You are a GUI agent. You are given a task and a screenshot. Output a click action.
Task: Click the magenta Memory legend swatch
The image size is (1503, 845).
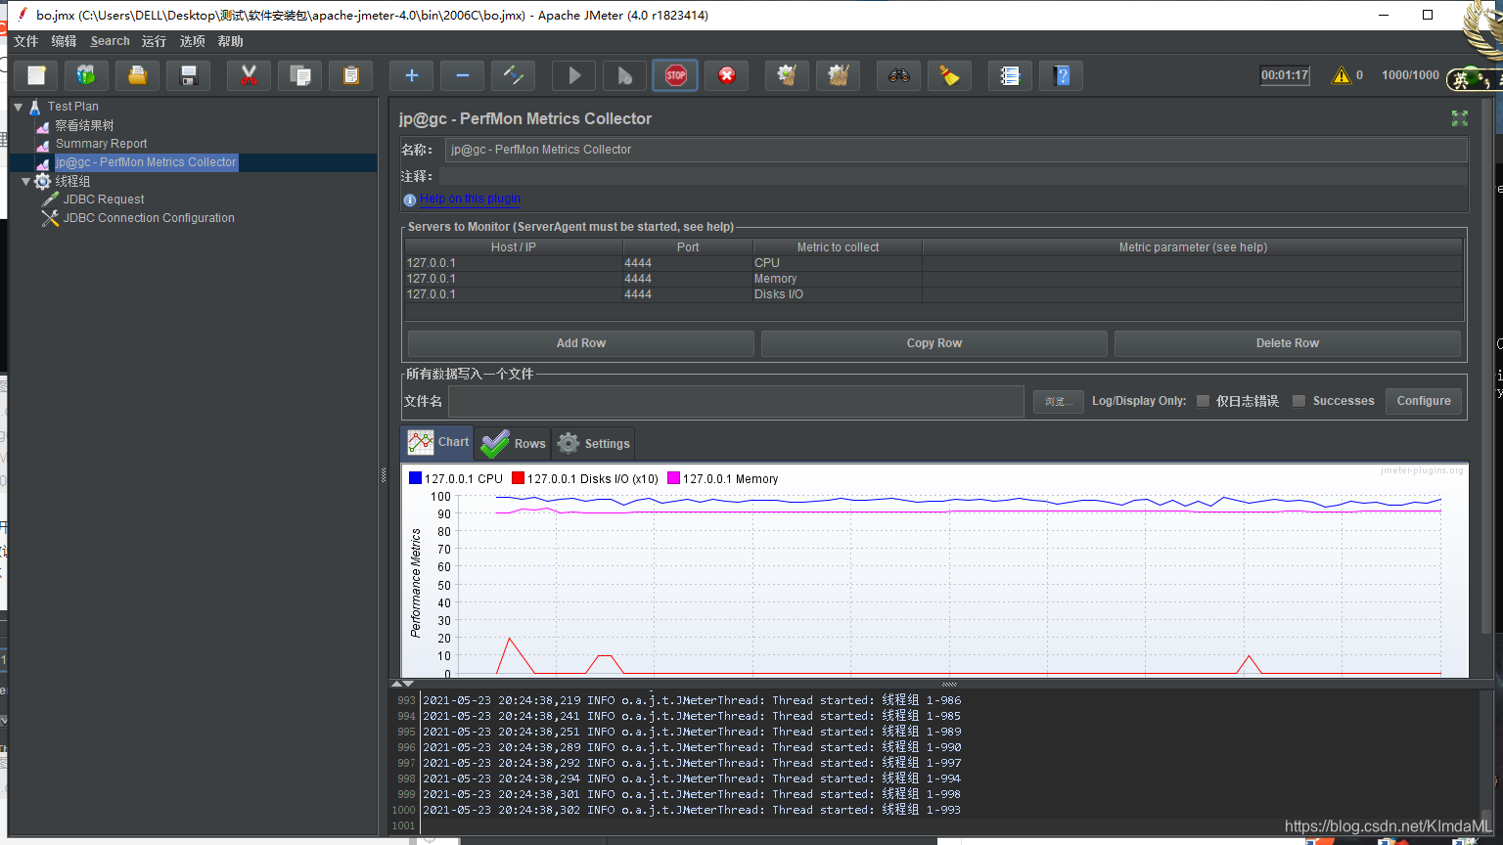coord(673,478)
